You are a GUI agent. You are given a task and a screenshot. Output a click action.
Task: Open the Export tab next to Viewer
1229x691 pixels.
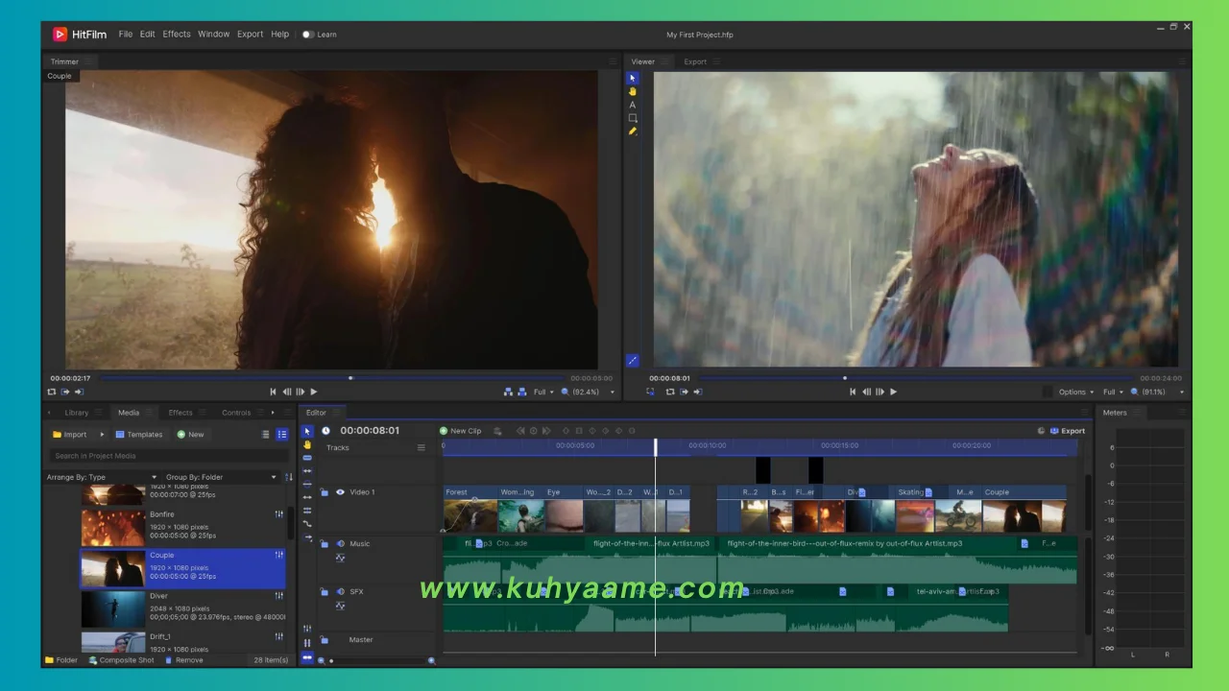click(x=695, y=61)
